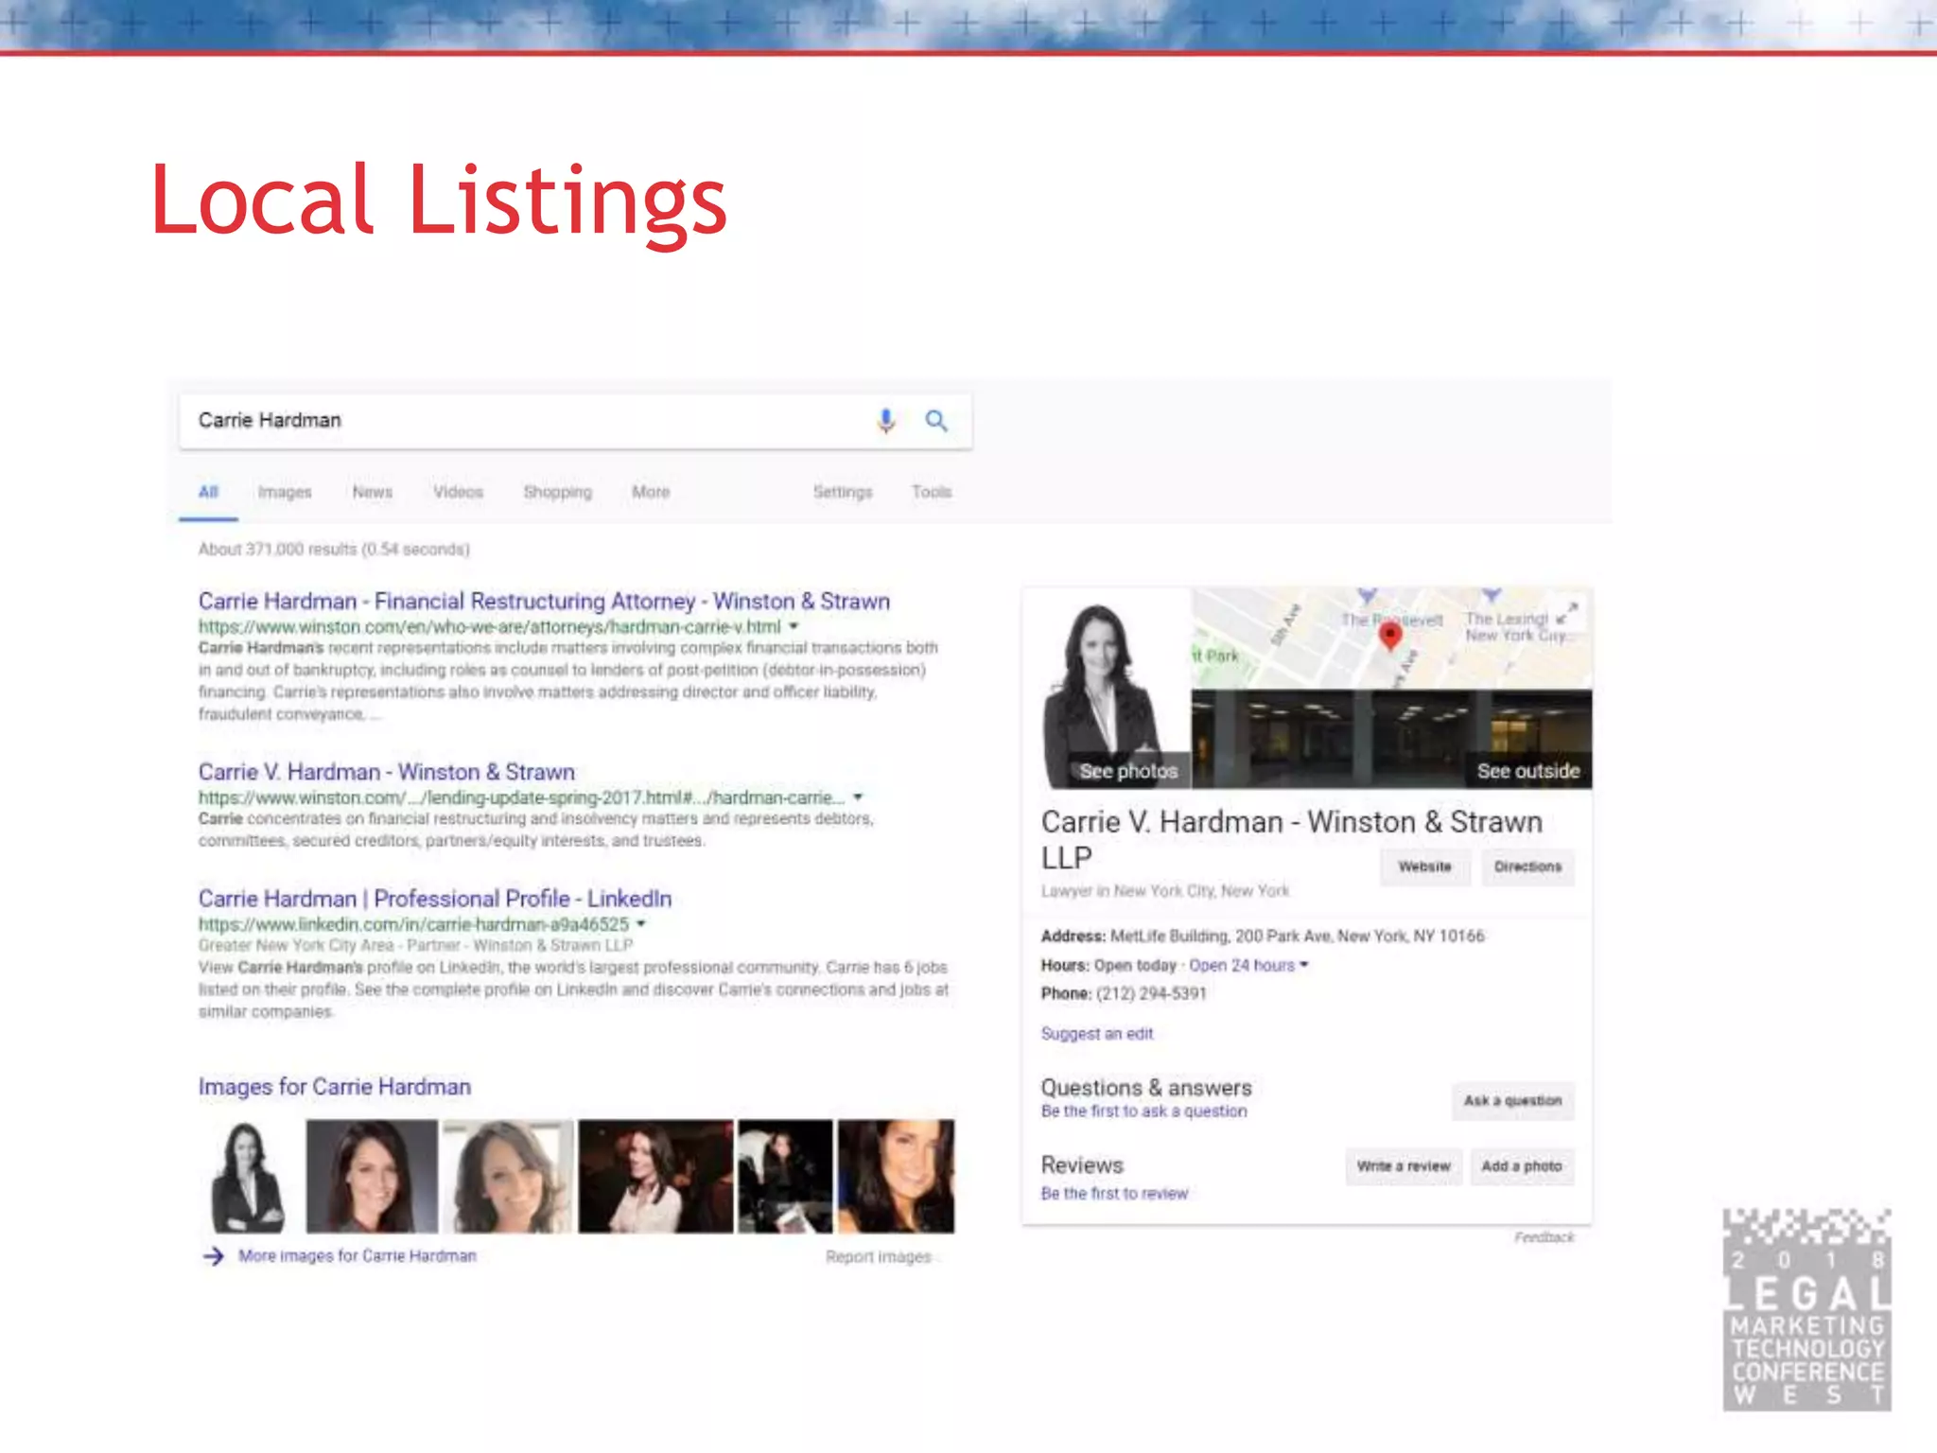Switch to the Images tab

[x=285, y=492]
